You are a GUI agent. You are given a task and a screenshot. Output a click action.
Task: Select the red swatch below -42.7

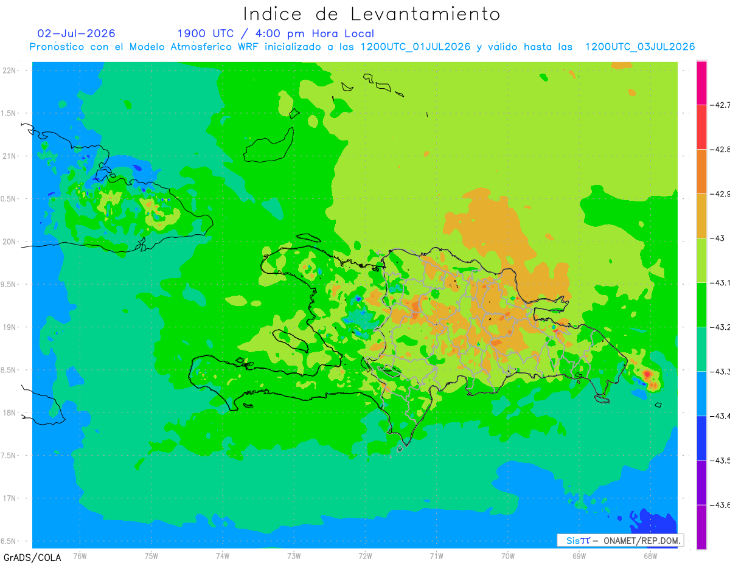[701, 127]
